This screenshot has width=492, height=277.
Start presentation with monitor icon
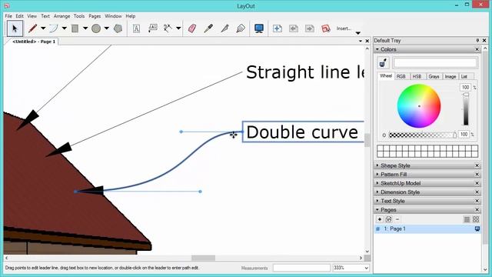tap(259, 28)
